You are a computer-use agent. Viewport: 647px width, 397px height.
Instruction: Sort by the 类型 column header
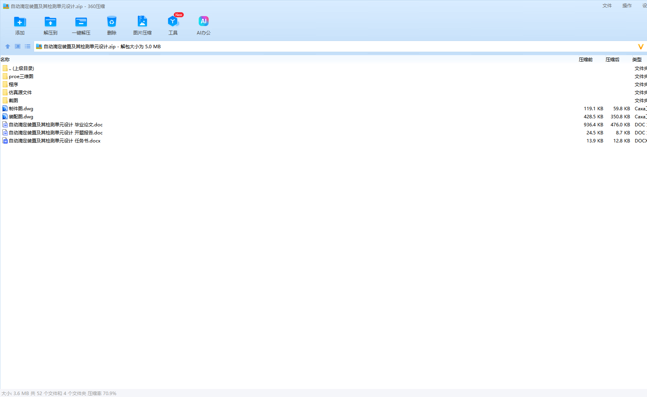[637, 60]
